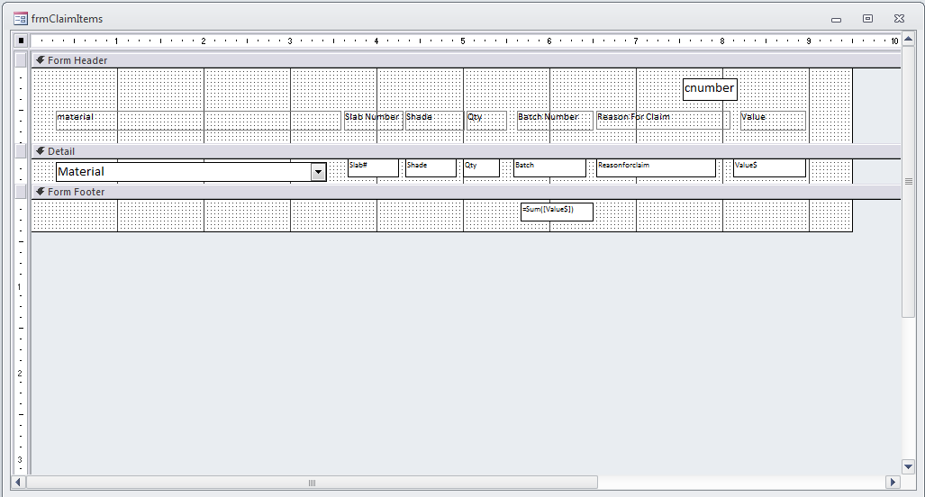The image size is (925, 497).
Task: Minimize the frmClaimItems window
Action: [x=836, y=20]
